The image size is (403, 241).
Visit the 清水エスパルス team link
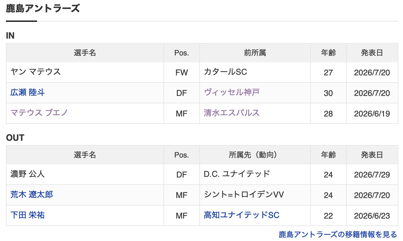click(x=232, y=112)
